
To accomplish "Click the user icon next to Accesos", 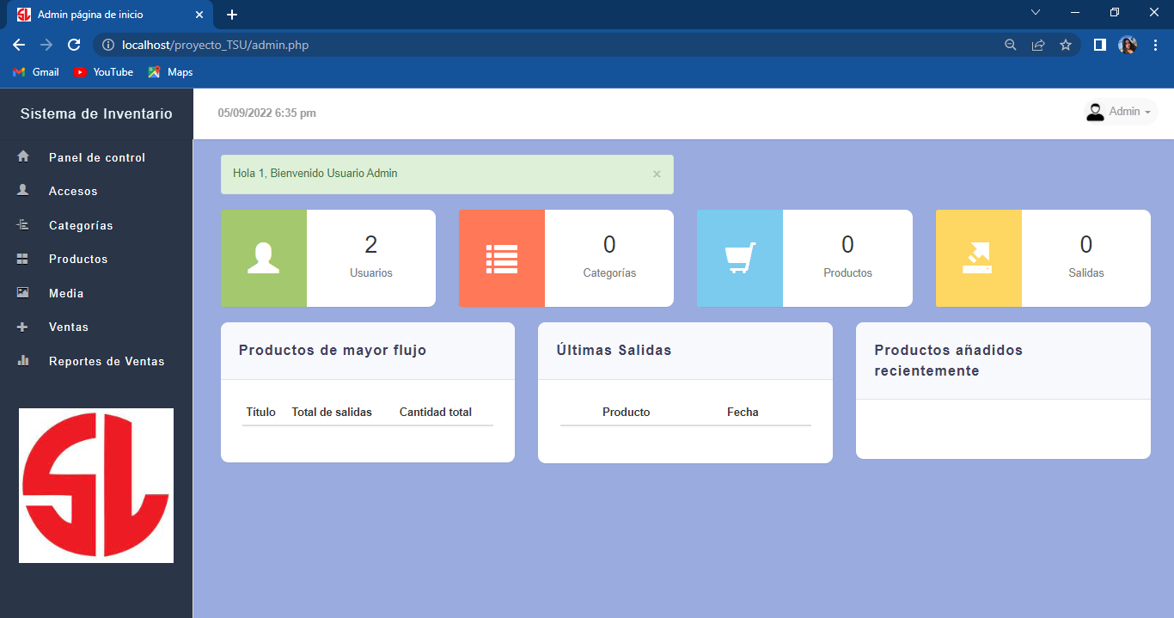I will point(23,191).
